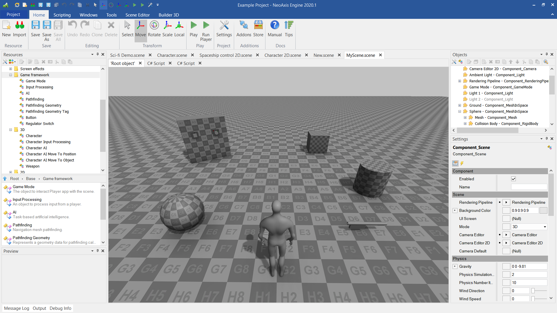This screenshot has width=557, height=313.
Task: Uncheck the Enabled checkbox in Settings
Action: click(x=513, y=179)
